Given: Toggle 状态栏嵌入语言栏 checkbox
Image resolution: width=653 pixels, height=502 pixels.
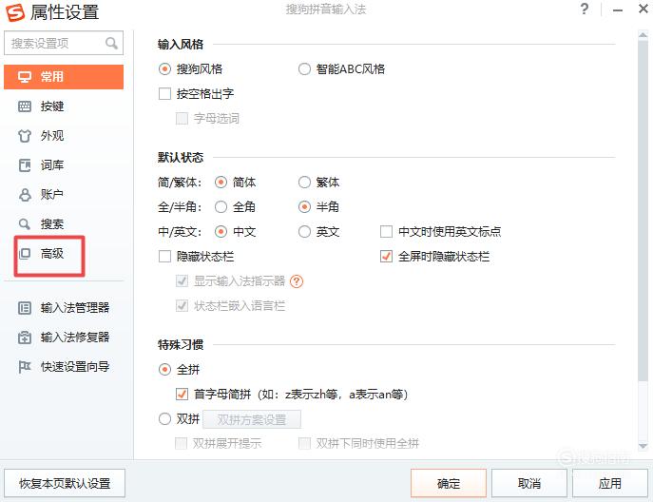Looking at the screenshot, I should (182, 306).
